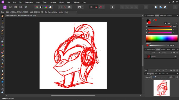179x100 pixels.
Task: Apply Auto Colors from toolbar
Action: tap(46, 7)
